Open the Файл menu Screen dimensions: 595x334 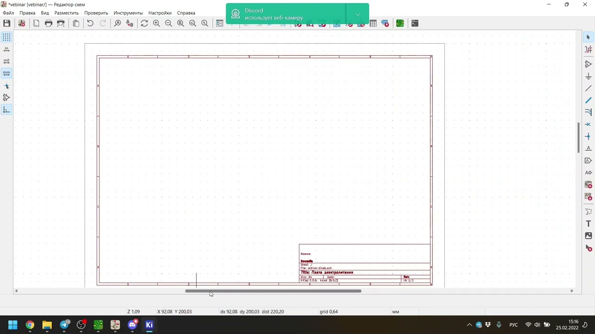click(x=8, y=13)
